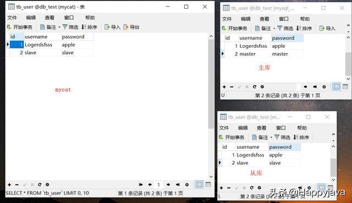Image resolution: width=352 pixels, height=203 pixels.
Task: Refresh the table in the 主库 window
Action: [x=254, y=87]
